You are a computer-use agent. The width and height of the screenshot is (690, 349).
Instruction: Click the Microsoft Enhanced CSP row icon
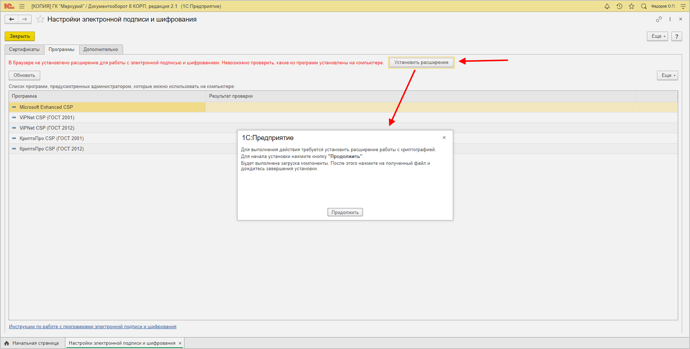[x=14, y=107]
